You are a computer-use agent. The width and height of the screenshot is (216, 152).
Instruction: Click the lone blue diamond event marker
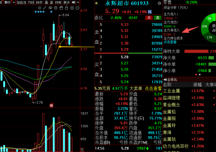coord(51,12)
